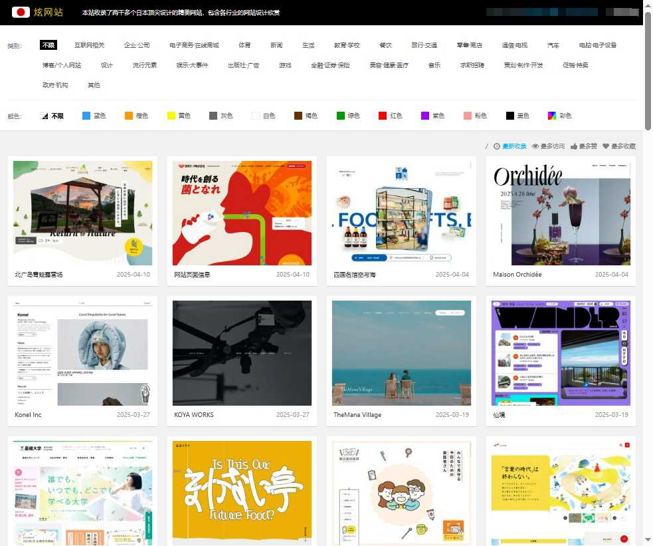
Task: Sort by 最多赞 thumbs-up icon
Action: point(573,146)
